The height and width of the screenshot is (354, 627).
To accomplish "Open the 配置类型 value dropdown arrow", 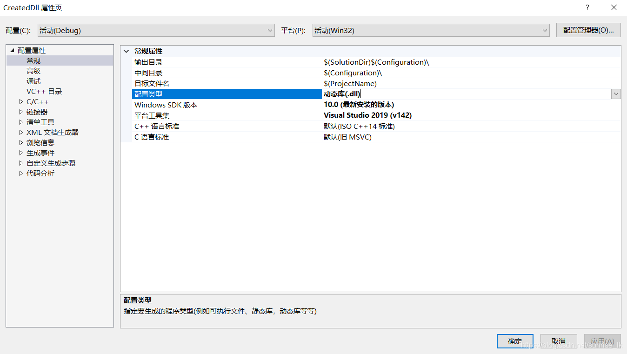I will 616,94.
